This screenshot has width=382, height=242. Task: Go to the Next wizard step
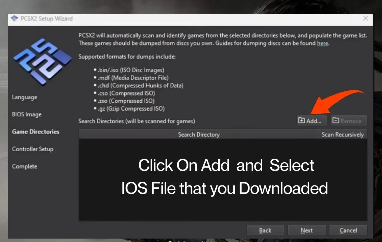coord(307,230)
